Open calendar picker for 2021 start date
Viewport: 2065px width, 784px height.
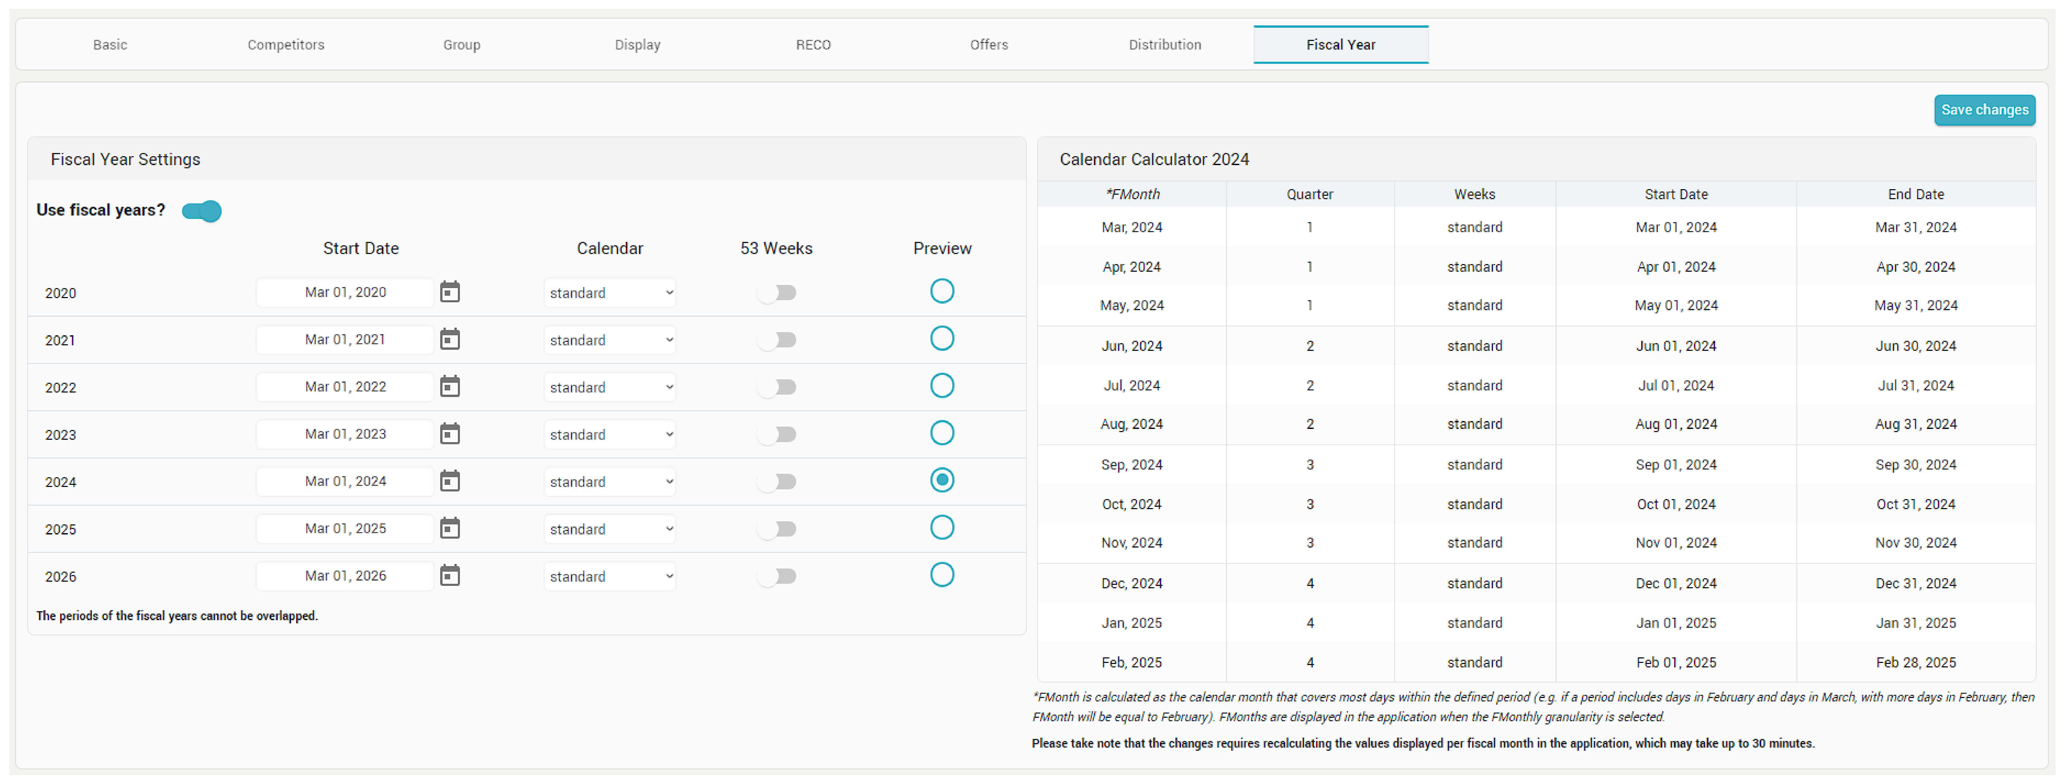pos(450,339)
